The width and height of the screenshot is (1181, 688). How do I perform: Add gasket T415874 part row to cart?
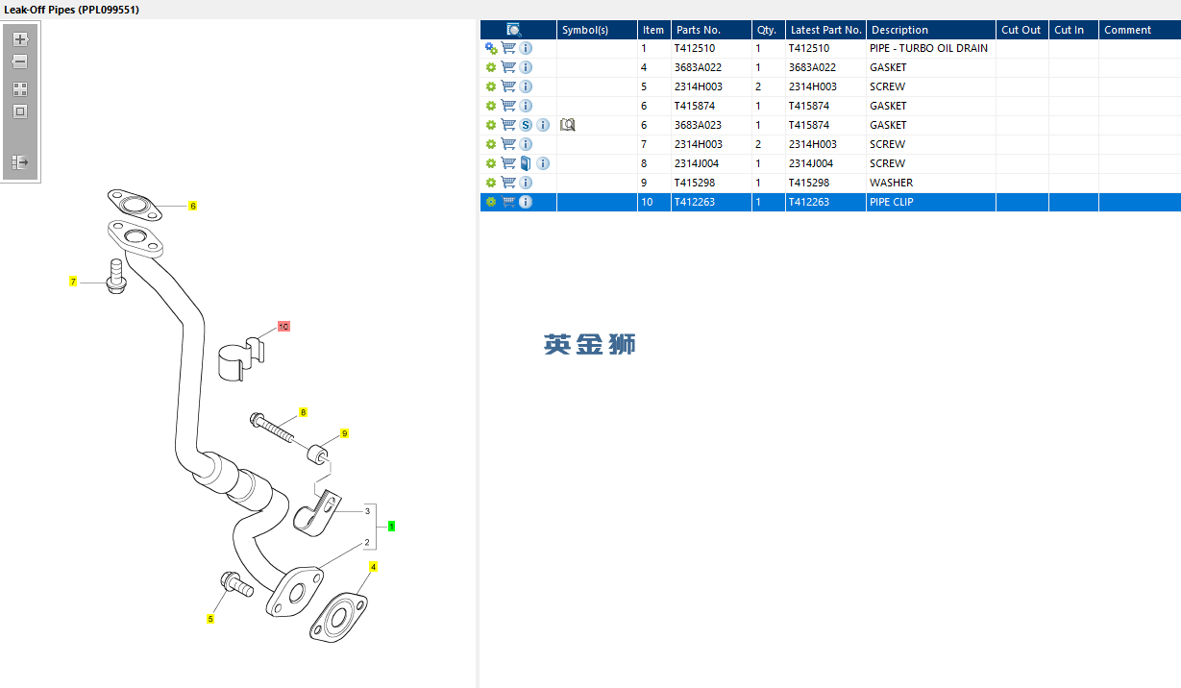pos(508,106)
